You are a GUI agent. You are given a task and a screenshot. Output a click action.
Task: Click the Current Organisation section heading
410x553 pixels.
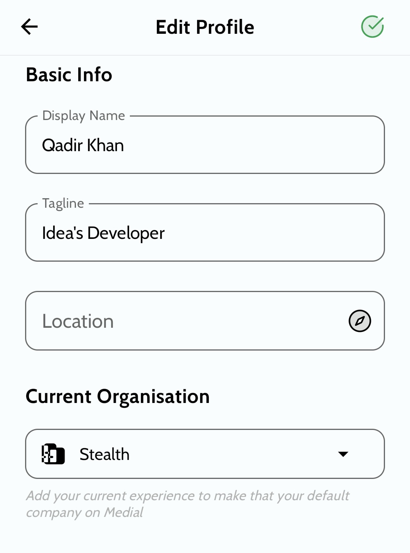pos(118,397)
